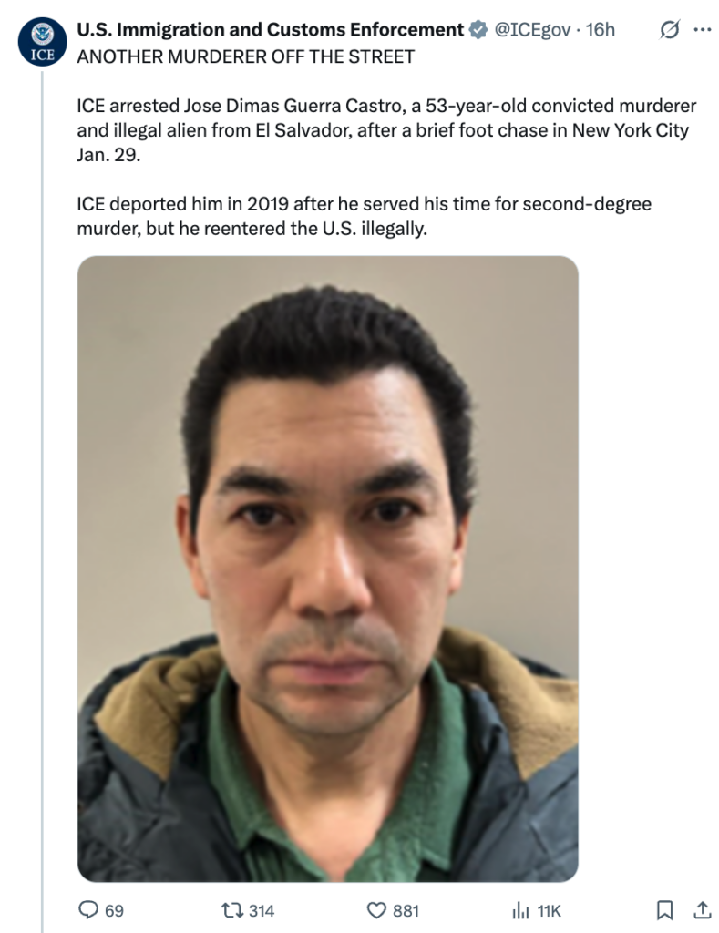Enlarge the attached mugshot photo
This screenshot has width=719, height=933.
tap(328, 569)
